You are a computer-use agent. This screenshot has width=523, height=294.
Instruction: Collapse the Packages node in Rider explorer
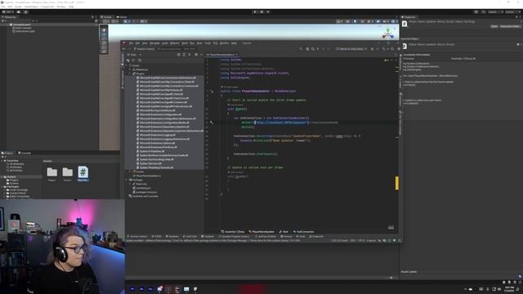pos(127,180)
